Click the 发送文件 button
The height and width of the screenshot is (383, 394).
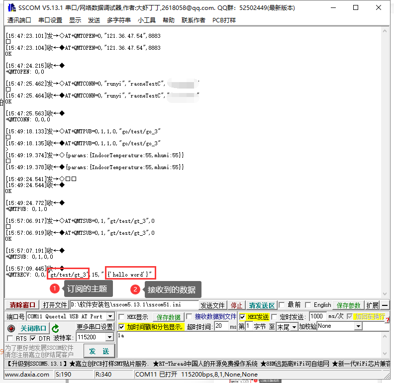tap(212, 305)
